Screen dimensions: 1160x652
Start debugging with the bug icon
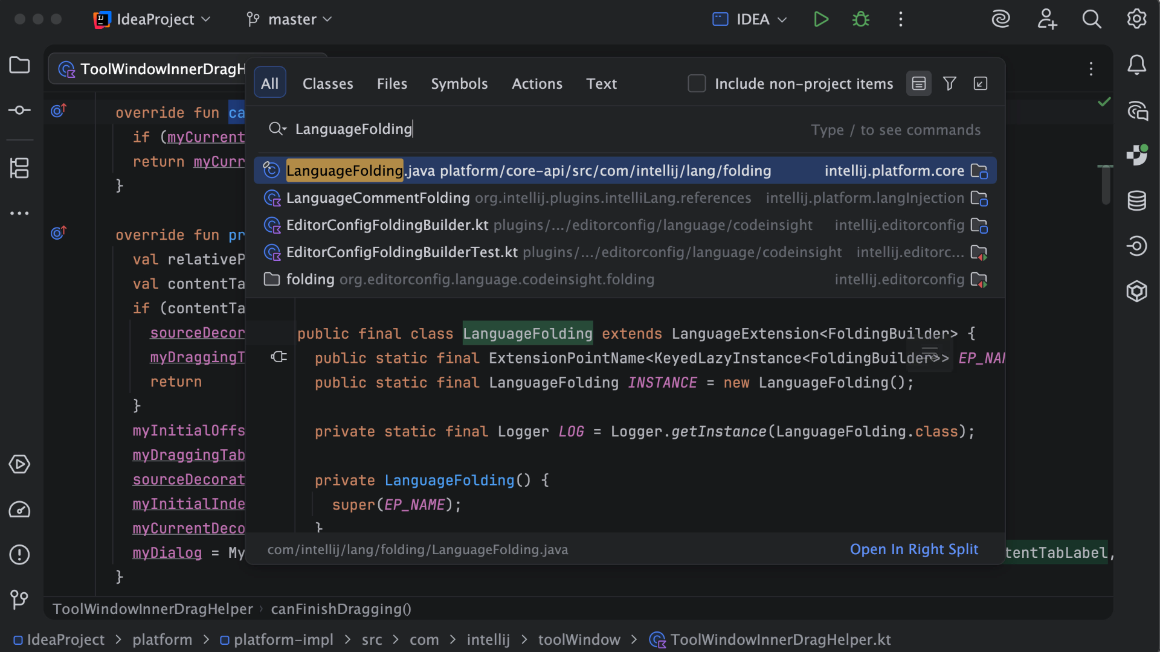tap(860, 19)
